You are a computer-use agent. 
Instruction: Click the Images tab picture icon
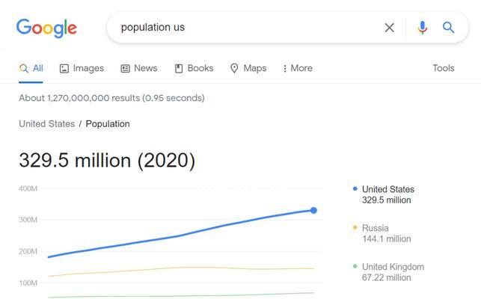point(64,68)
